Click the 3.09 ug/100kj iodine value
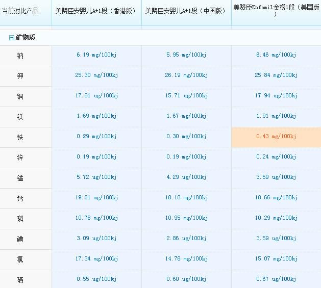This screenshot has width=321, height=288. pos(96,239)
